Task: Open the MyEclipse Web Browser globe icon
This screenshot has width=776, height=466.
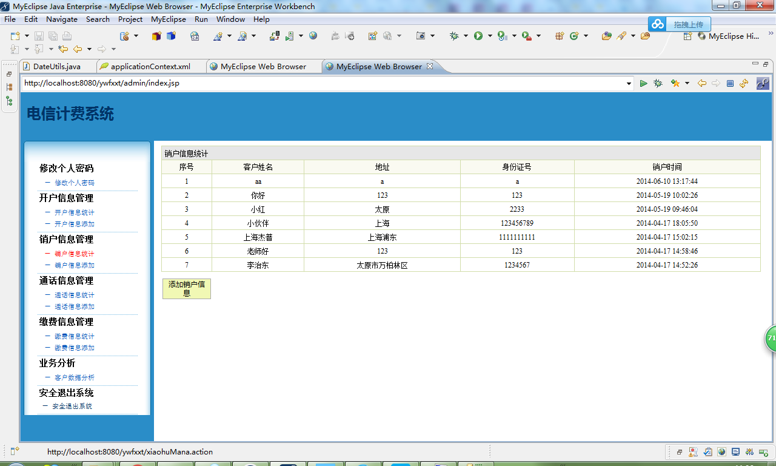Action: click(313, 36)
